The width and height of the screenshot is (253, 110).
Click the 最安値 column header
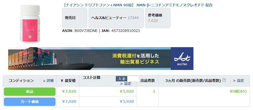[68, 81]
